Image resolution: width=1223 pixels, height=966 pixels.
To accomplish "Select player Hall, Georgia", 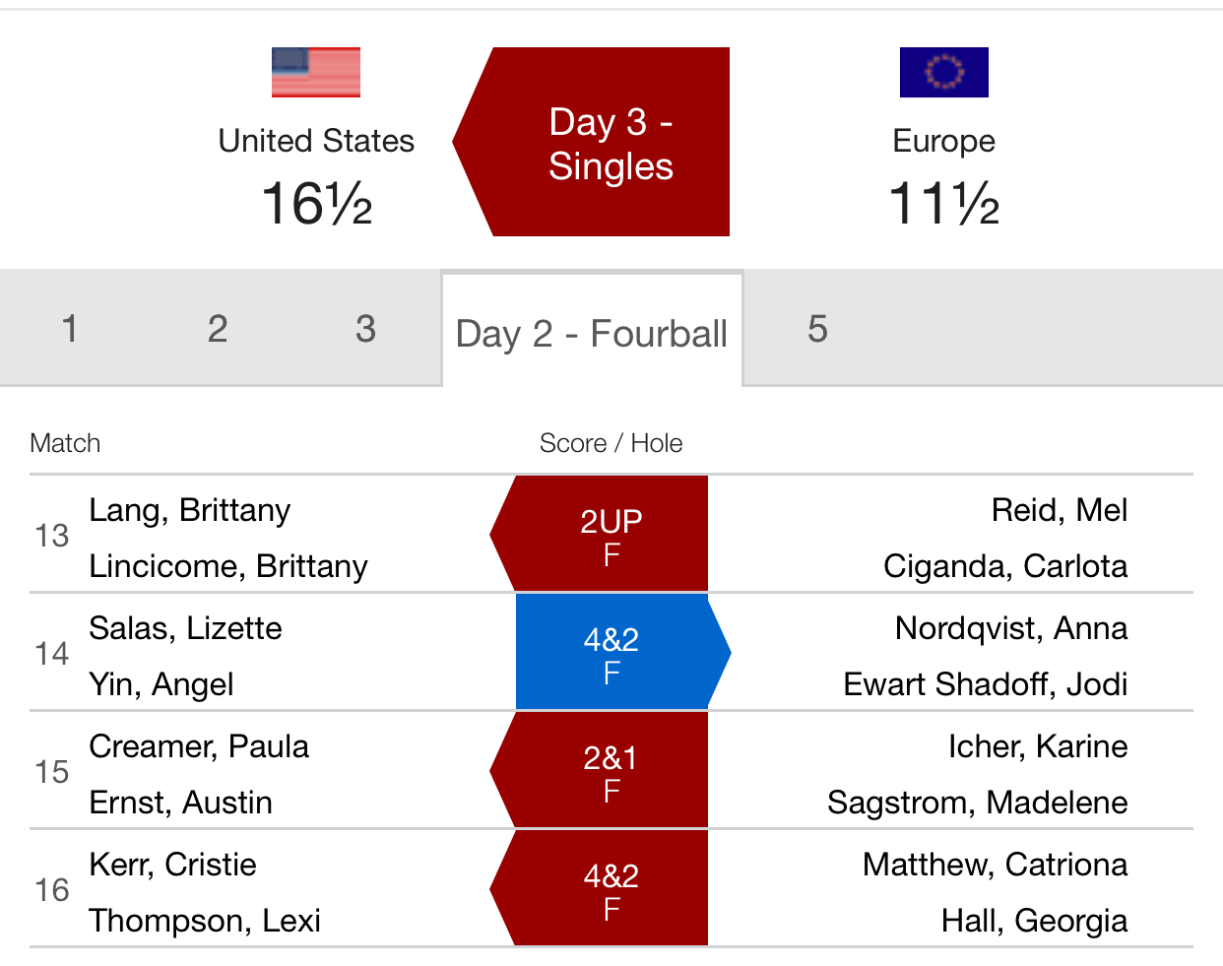I will point(1035,921).
